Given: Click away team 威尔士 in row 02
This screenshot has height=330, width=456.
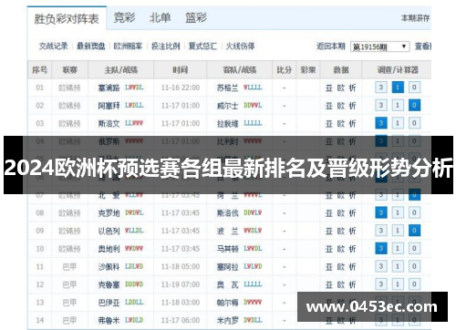Looking at the screenshot, I should tap(227, 106).
